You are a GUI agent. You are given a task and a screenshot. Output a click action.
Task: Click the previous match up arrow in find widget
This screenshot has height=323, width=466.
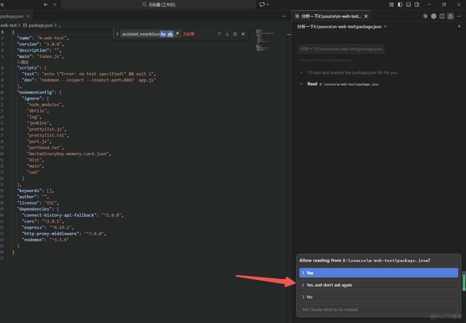219,34
